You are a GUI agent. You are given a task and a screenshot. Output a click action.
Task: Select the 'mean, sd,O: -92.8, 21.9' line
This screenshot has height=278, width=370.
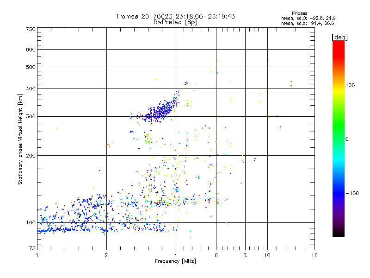coord(308,18)
